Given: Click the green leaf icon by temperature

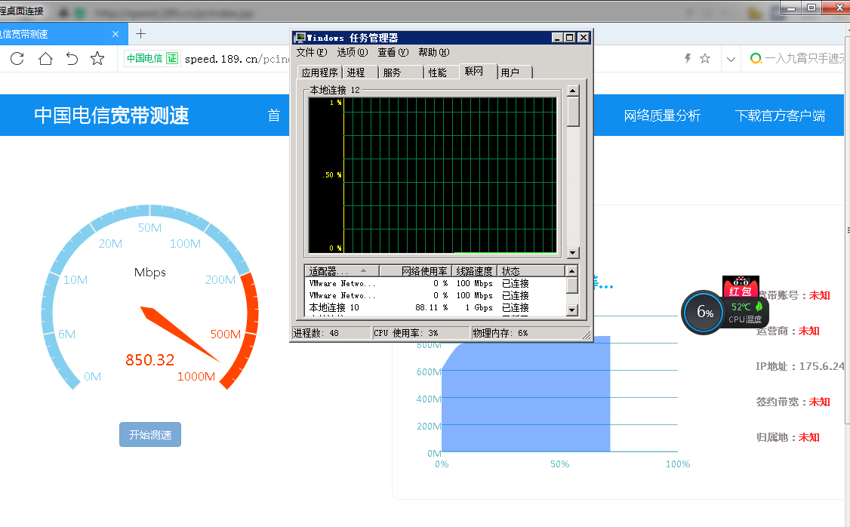Looking at the screenshot, I should [759, 307].
